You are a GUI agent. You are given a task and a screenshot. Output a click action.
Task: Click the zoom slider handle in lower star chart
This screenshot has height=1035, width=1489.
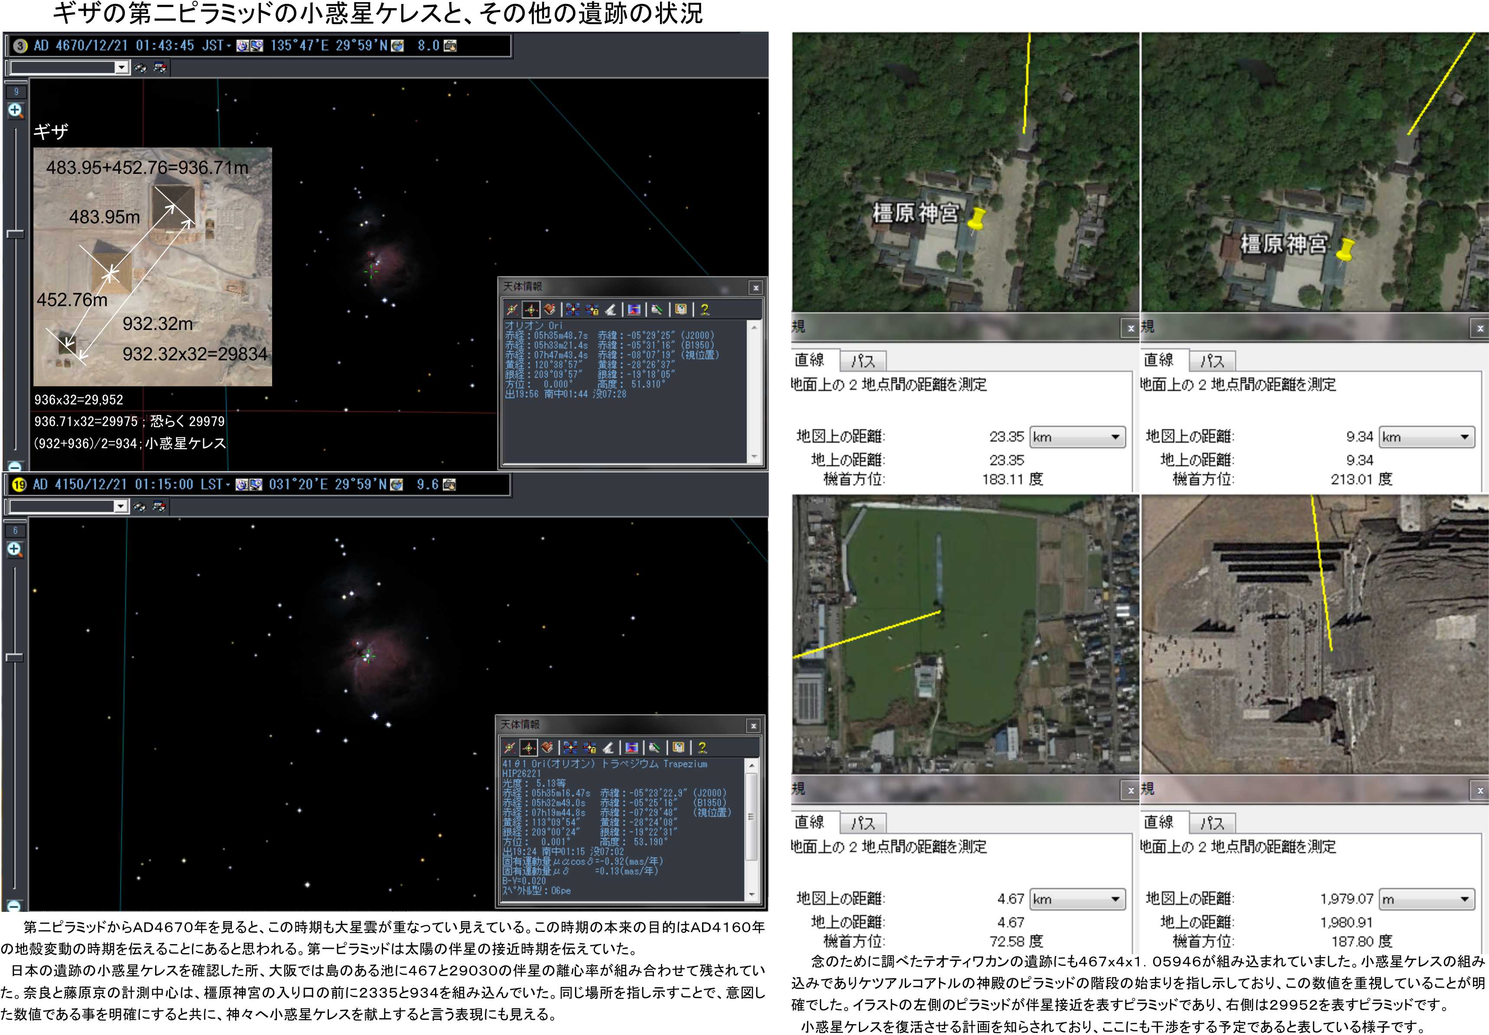(x=14, y=658)
